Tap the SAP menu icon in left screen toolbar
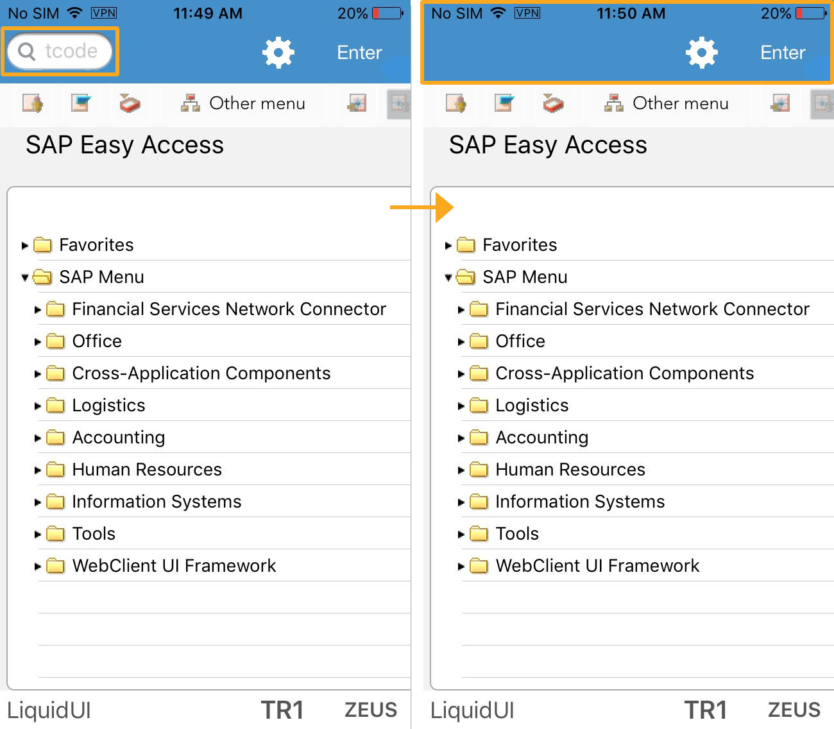This screenshot has height=729, width=834. point(81,103)
